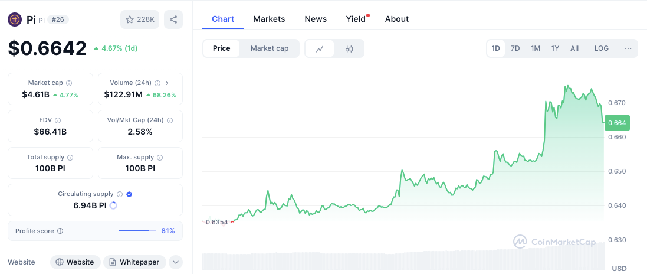The width and height of the screenshot is (647, 274).
Task: Toggle chart to Market cap view
Action: pos(270,48)
